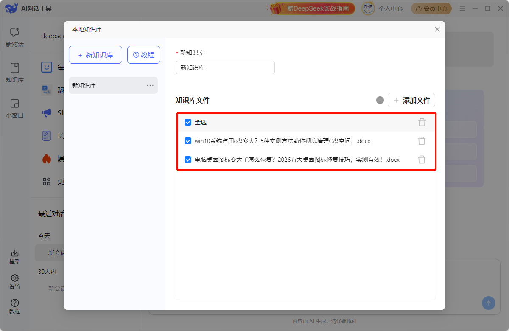Viewport: 509px width, 331px height.
Task: Uncheck the 电脑桌面图标变大了 file checkbox
Action: 188,160
